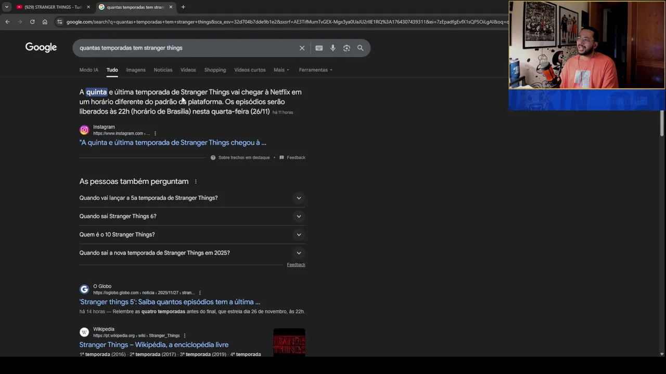This screenshot has width=666, height=374.
Task: Click the 'As pessoas também perguntam' heading
Action: [134, 181]
